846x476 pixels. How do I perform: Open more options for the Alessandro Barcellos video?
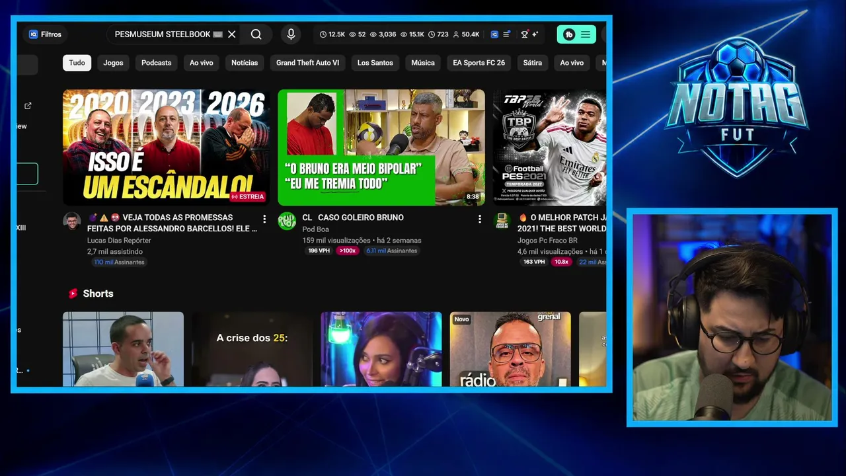(x=264, y=219)
